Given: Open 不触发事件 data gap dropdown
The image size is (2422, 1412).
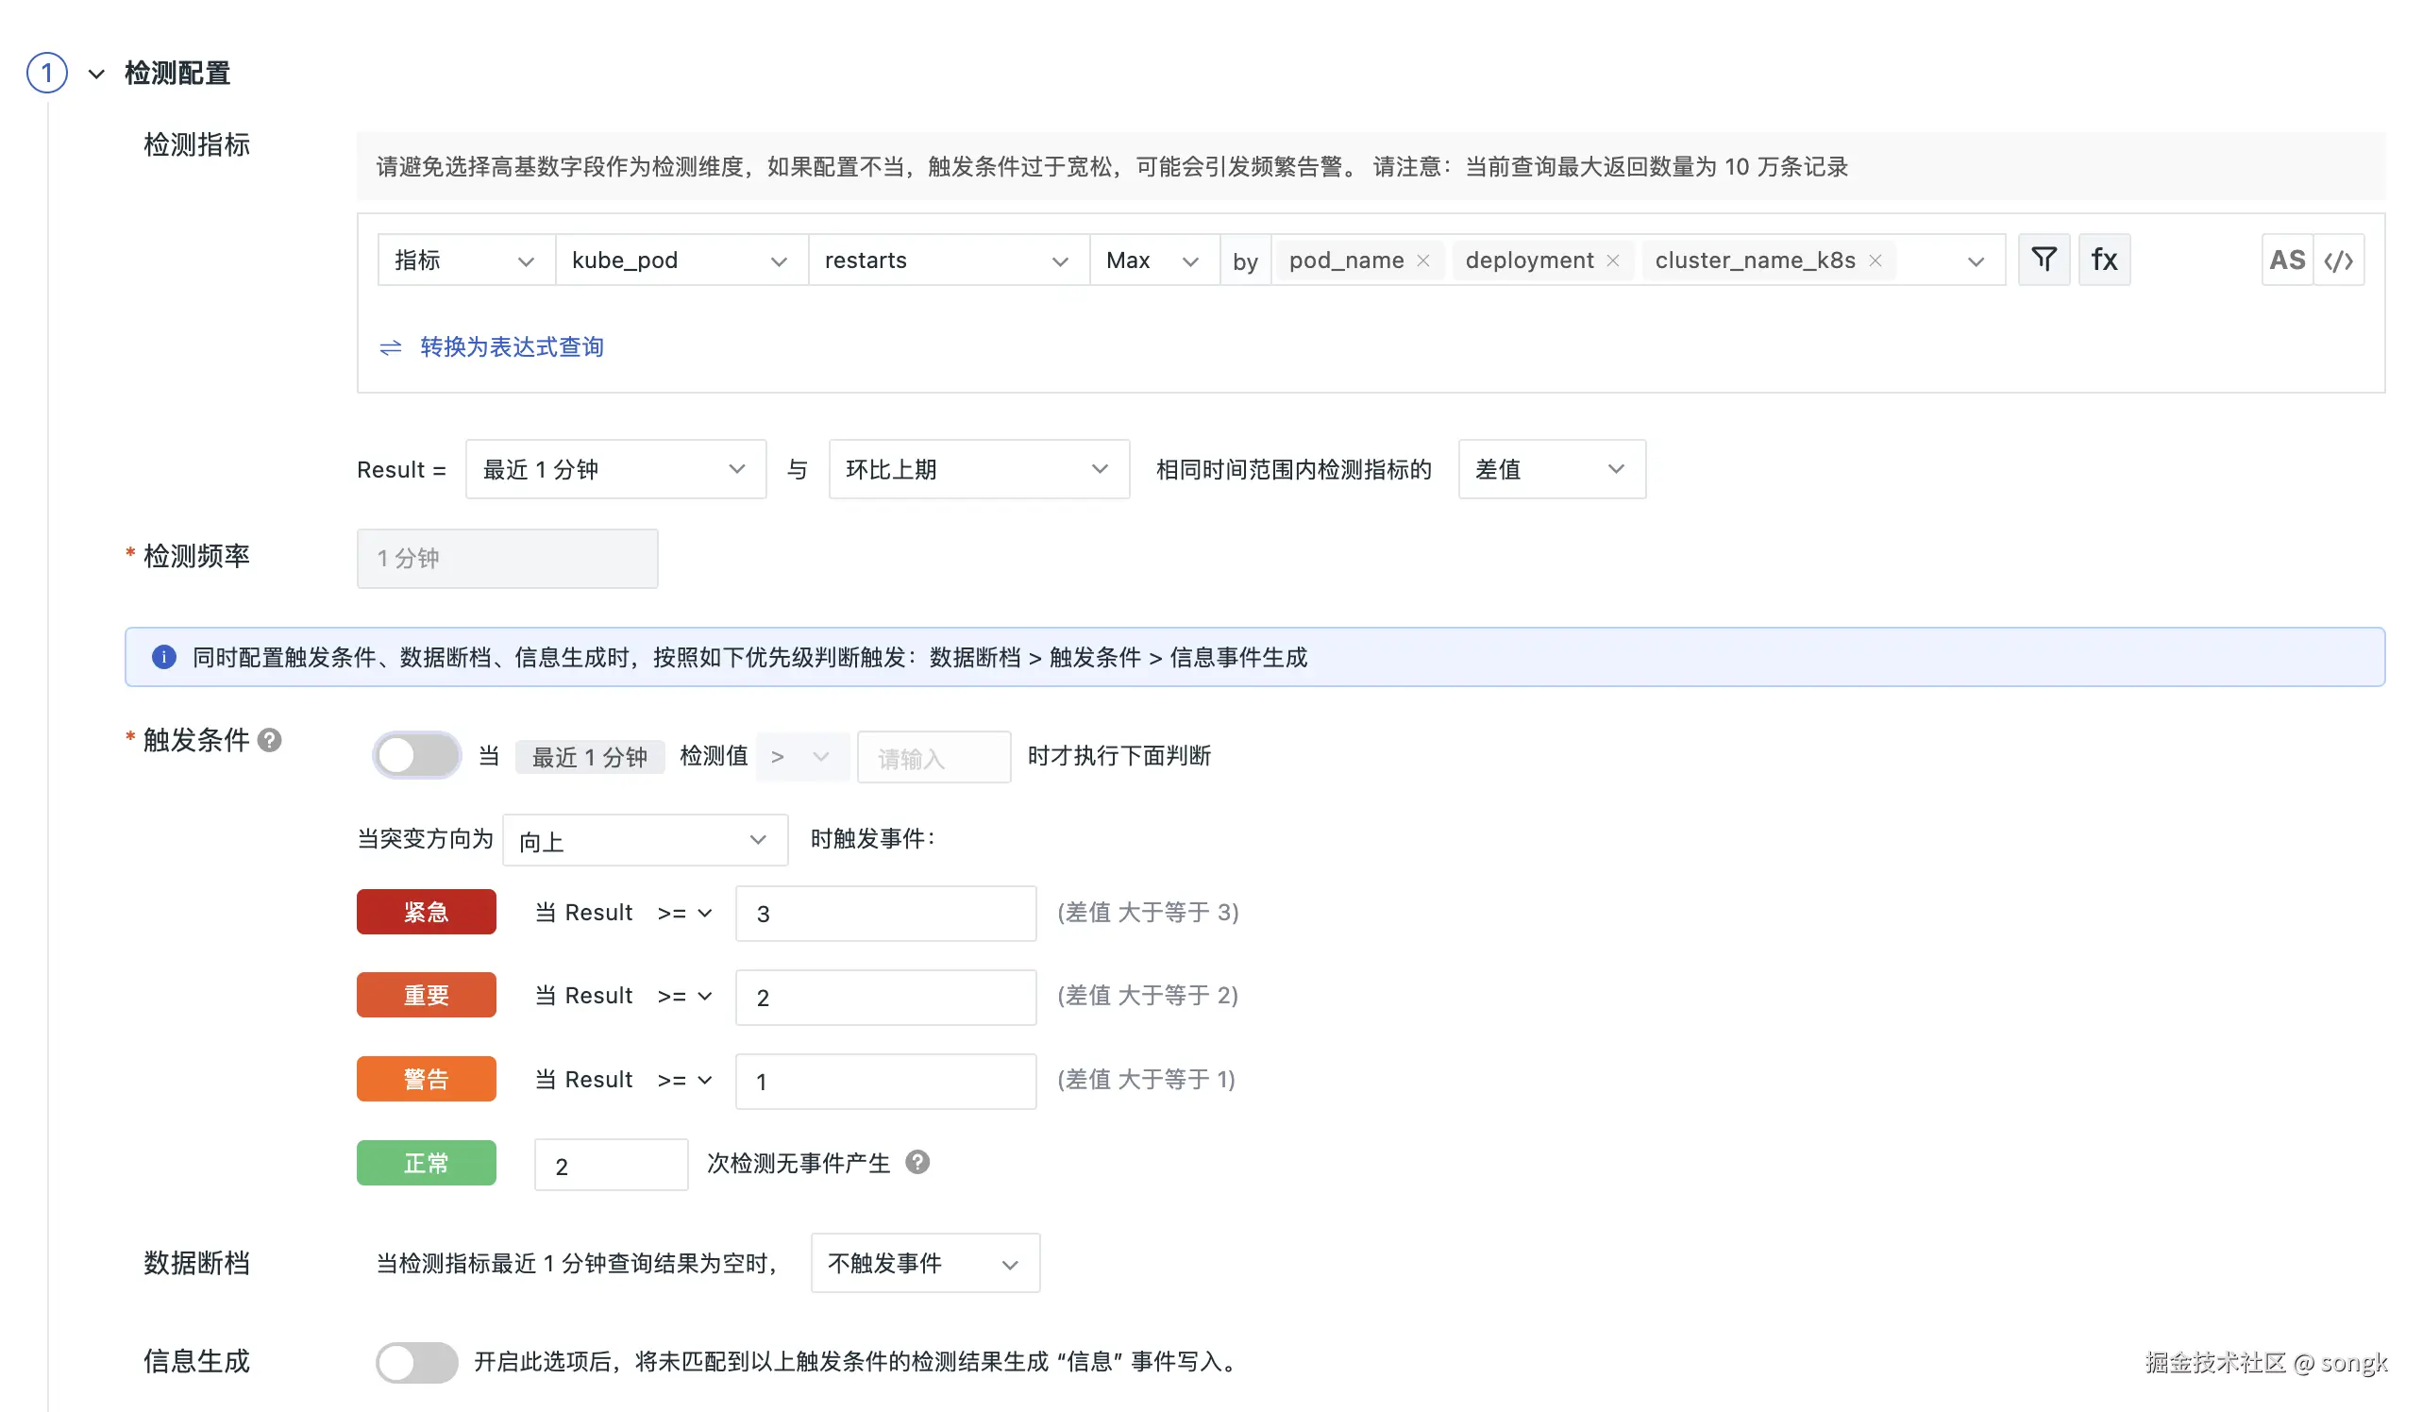Looking at the screenshot, I should pyautogui.click(x=924, y=1263).
